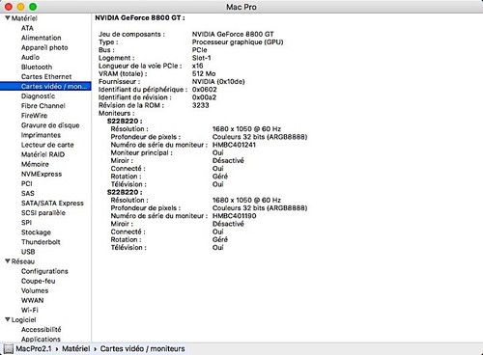The image size is (483, 355).
Task: Select PCI in the sidebar
Action: [27, 183]
